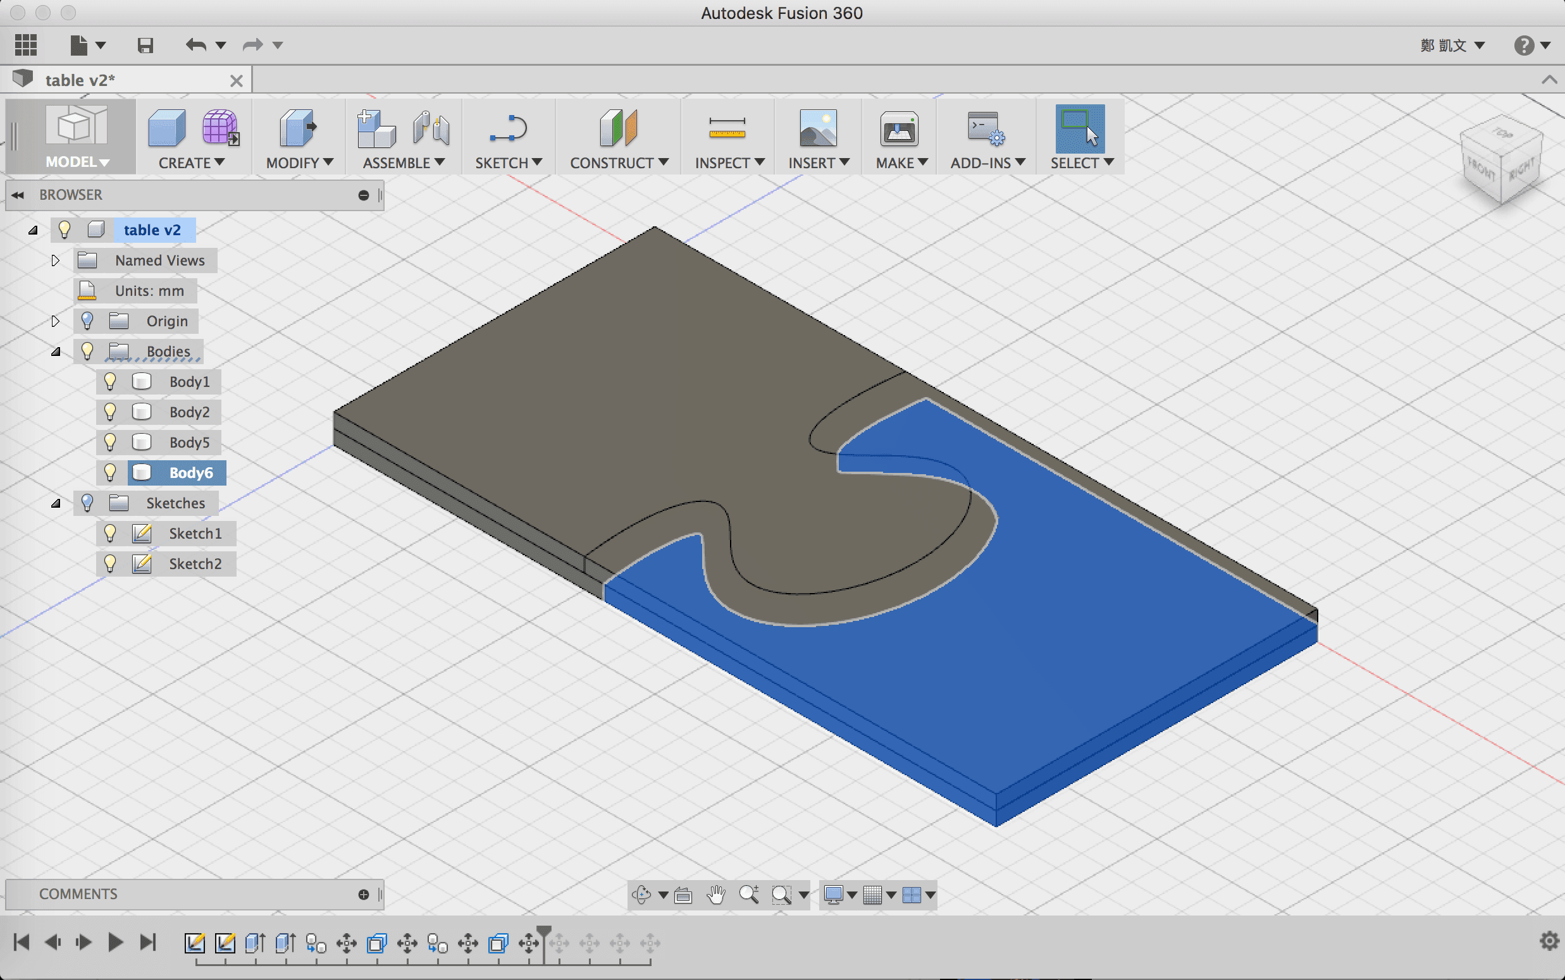Click the Scripts and Add-Ins icon
This screenshot has height=980, width=1565.
pos(986,128)
